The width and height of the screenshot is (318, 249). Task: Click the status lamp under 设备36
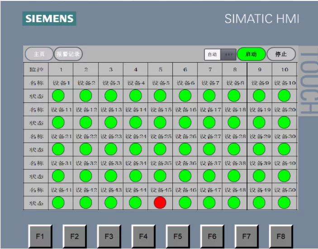pos(185,176)
